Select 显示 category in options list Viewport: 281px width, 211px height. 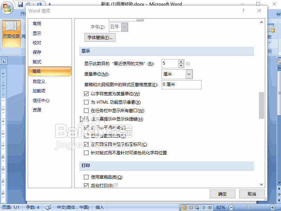click(37, 33)
